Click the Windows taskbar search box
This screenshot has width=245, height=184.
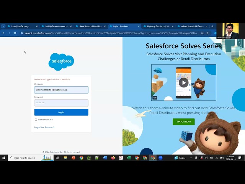pos(31,158)
